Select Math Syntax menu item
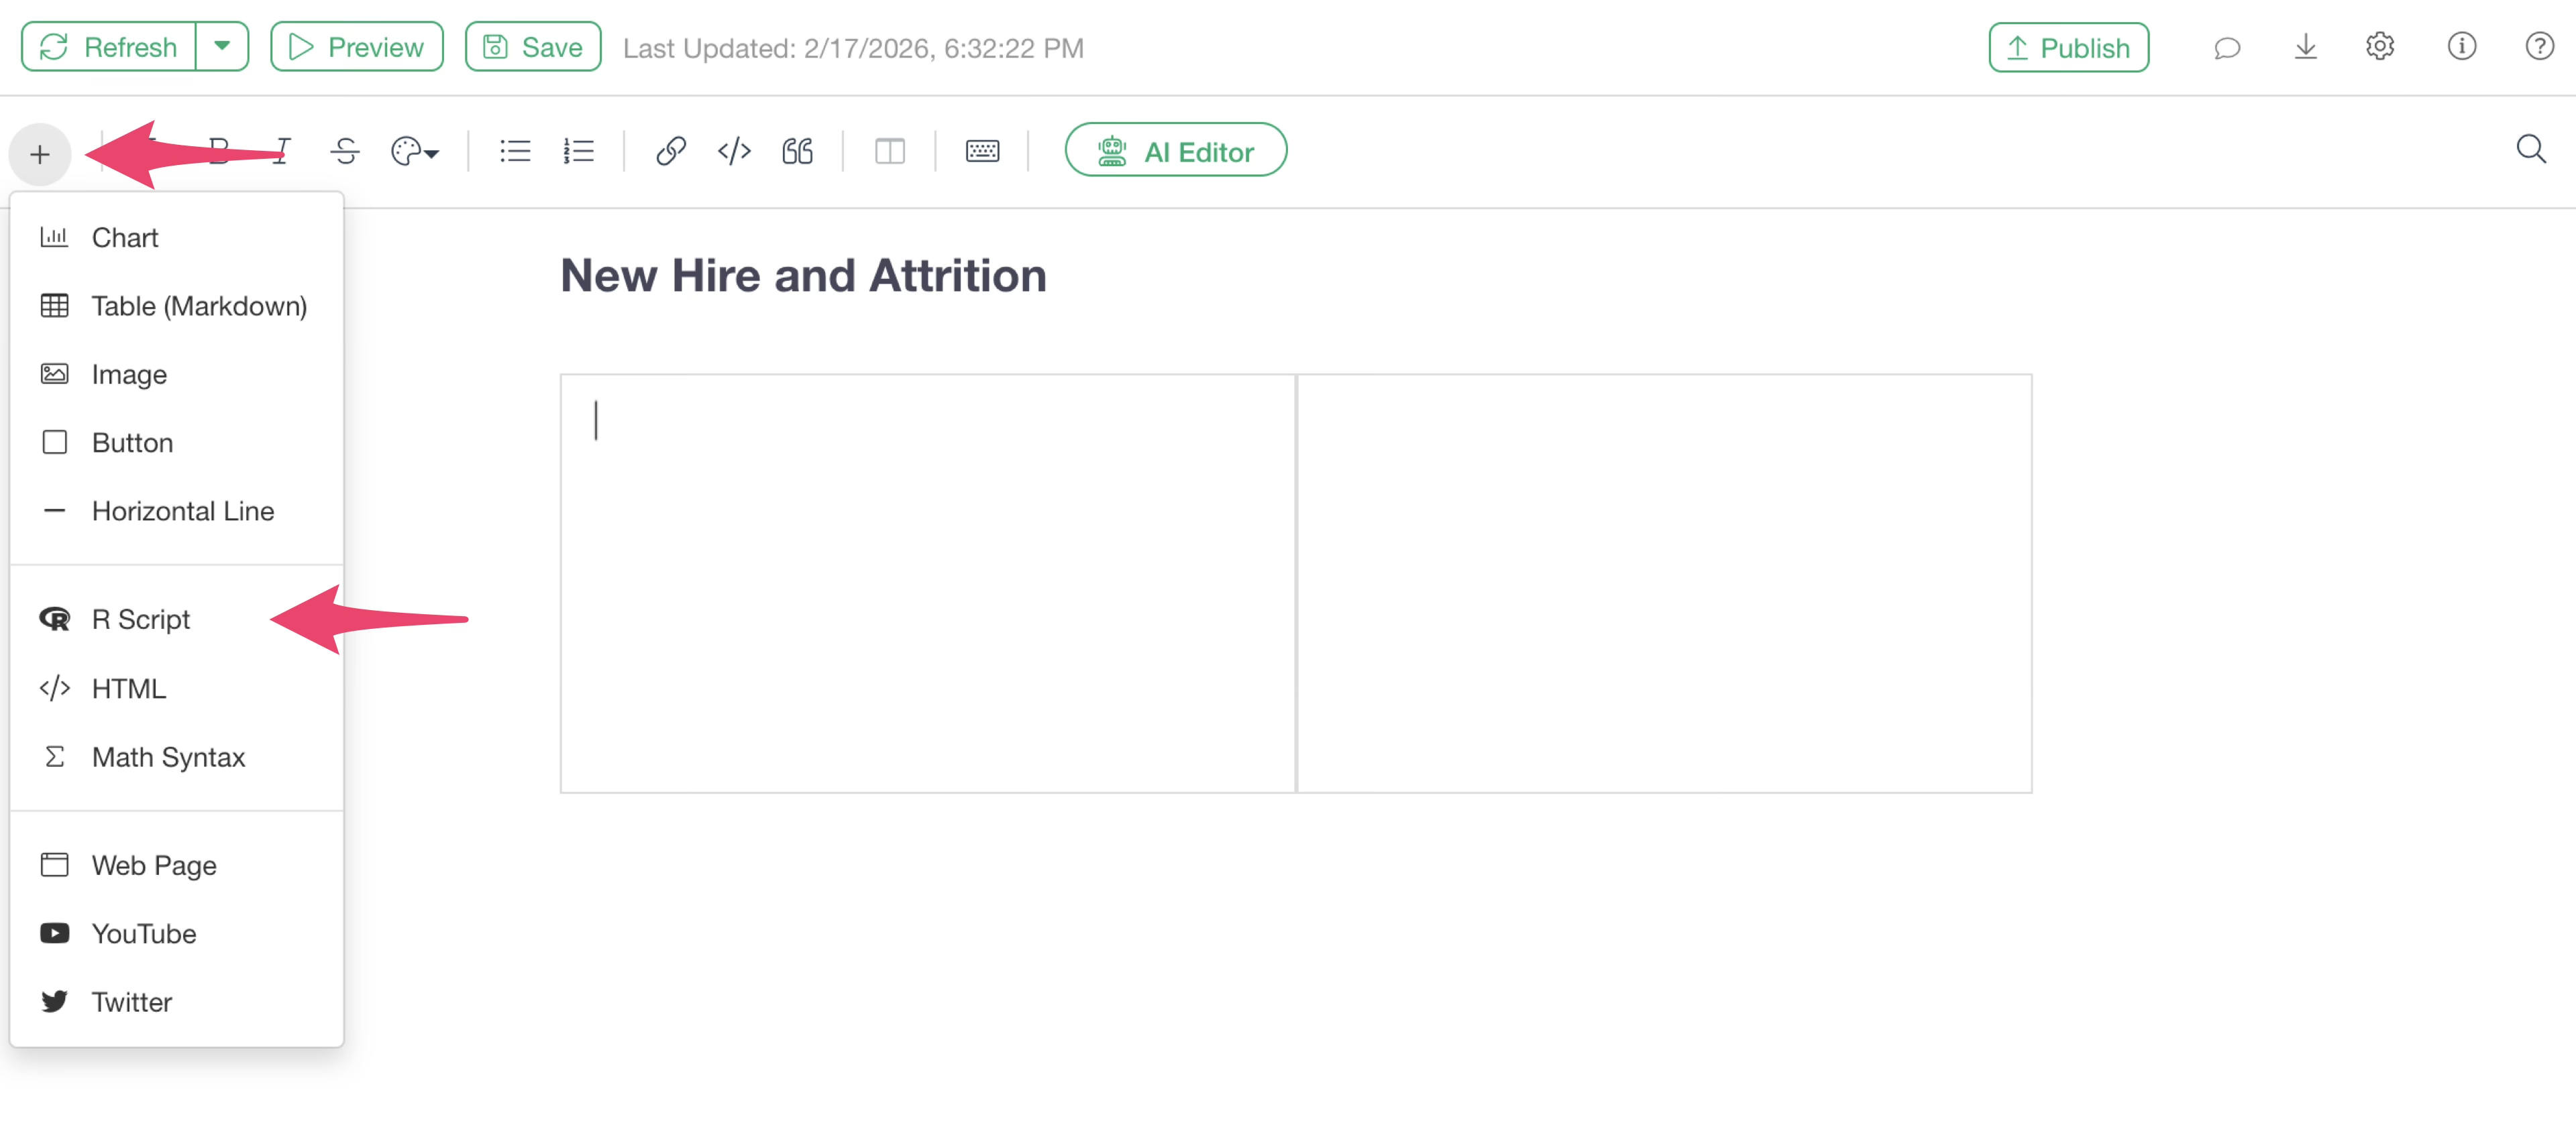 point(168,758)
